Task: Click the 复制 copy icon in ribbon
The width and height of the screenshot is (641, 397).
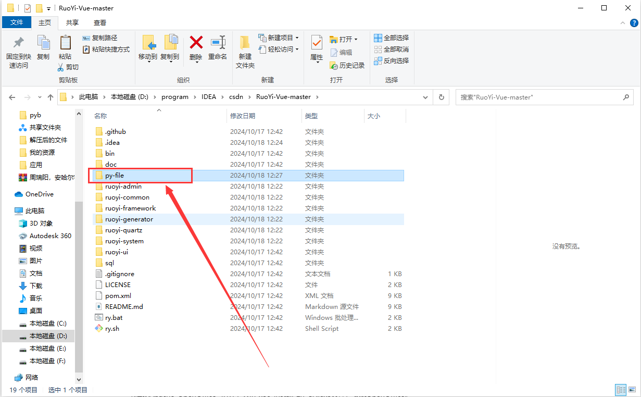Action: [x=43, y=43]
